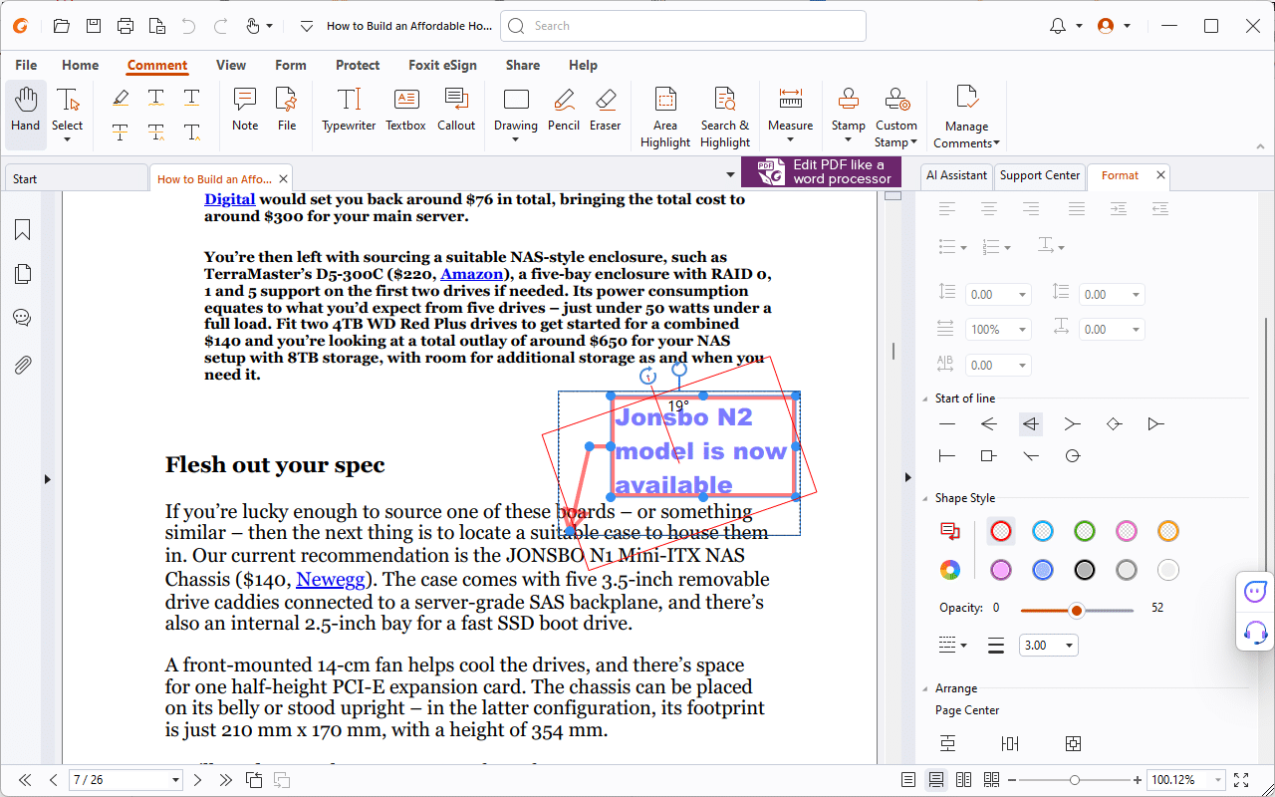Select the Typewriter tool
Viewport: 1275px width, 797px height.
click(x=348, y=110)
